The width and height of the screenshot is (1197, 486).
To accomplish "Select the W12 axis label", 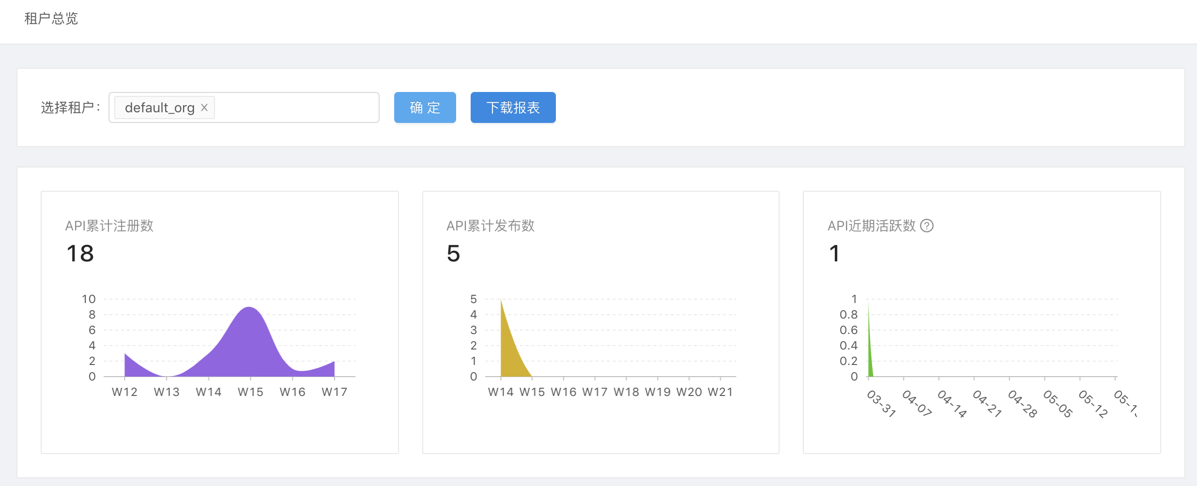I will 124,392.
